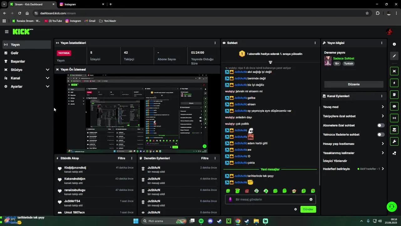Viewport: 401px width, 226px height.
Task: Insert the red angry emote
Action: [x=247, y=191]
